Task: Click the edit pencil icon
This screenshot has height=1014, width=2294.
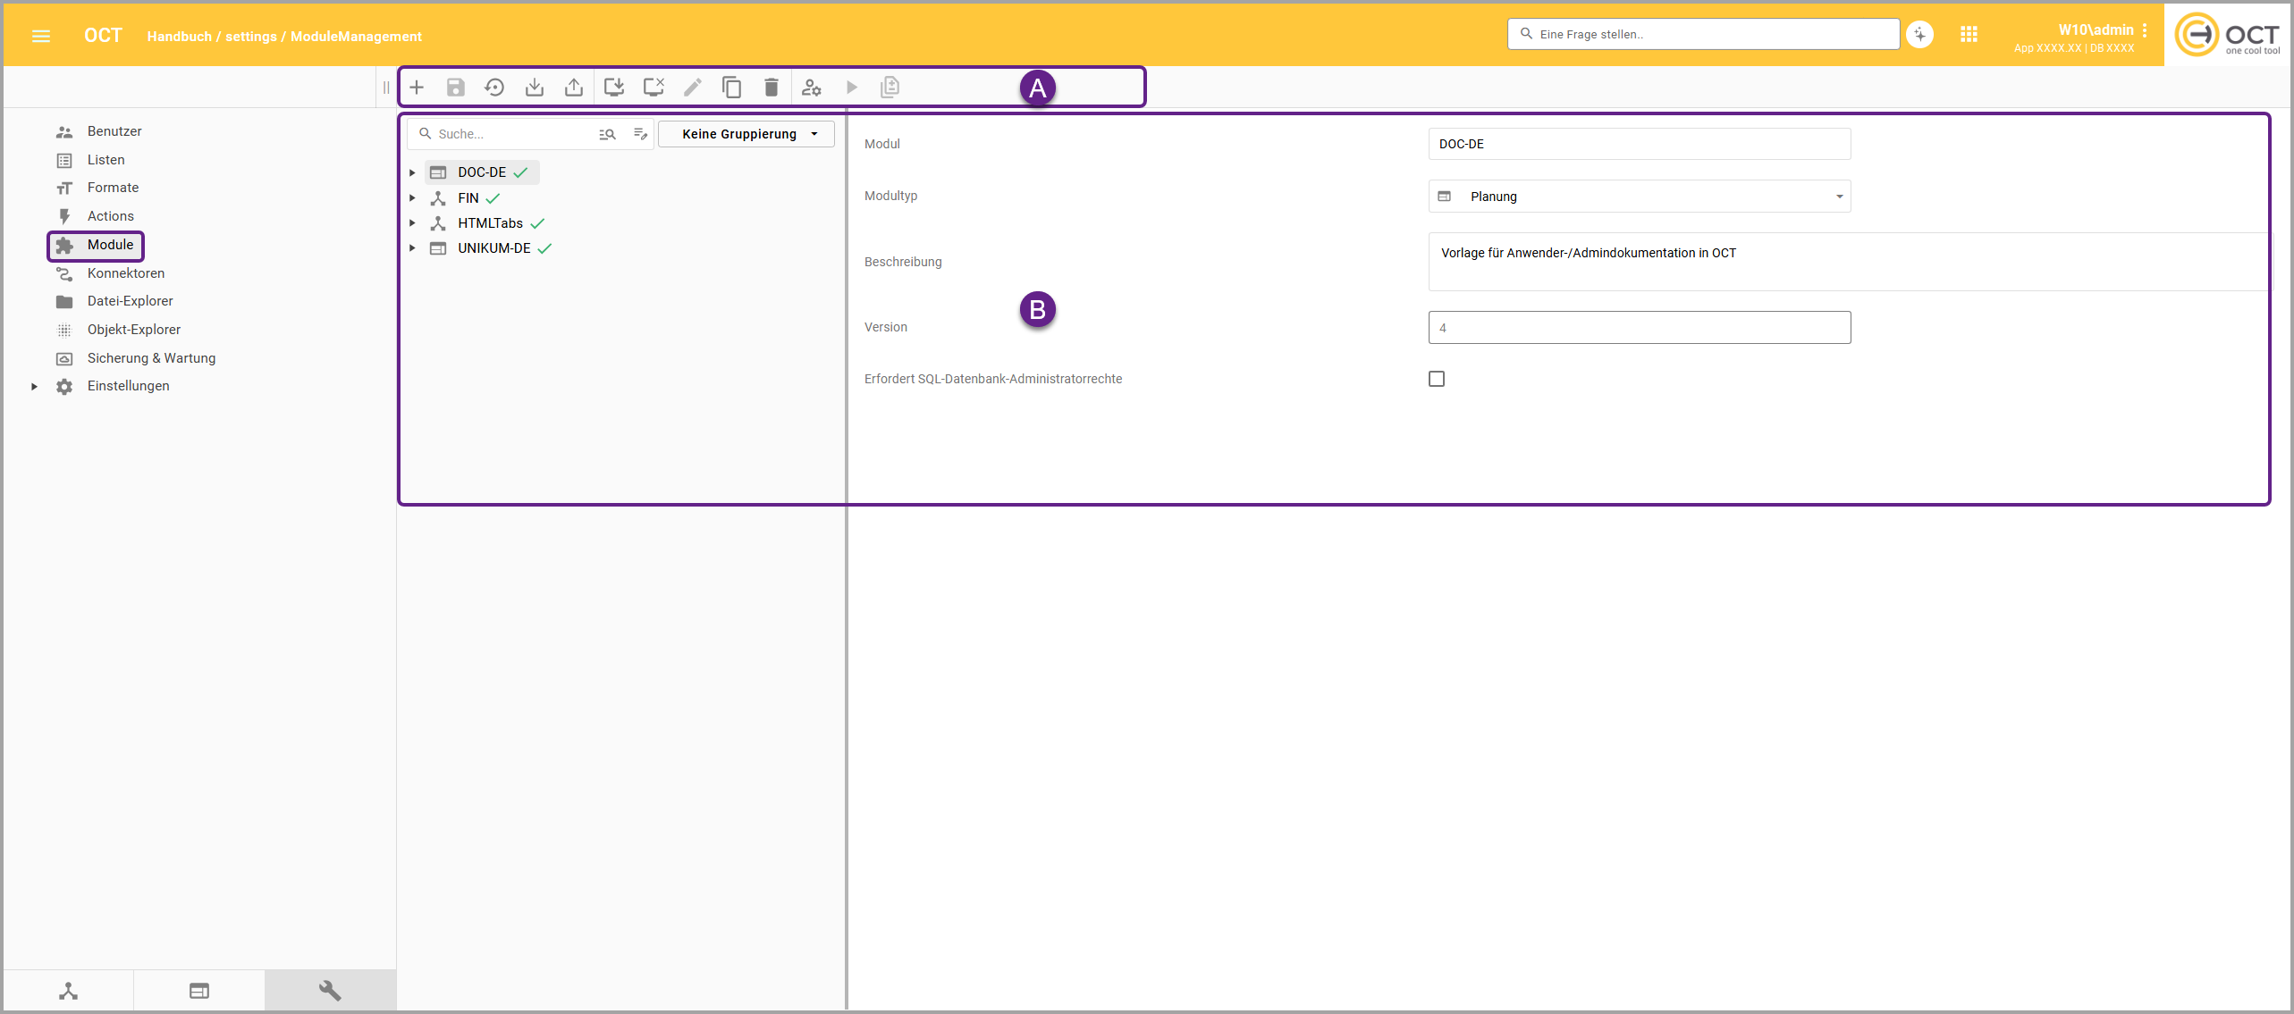Action: [693, 88]
